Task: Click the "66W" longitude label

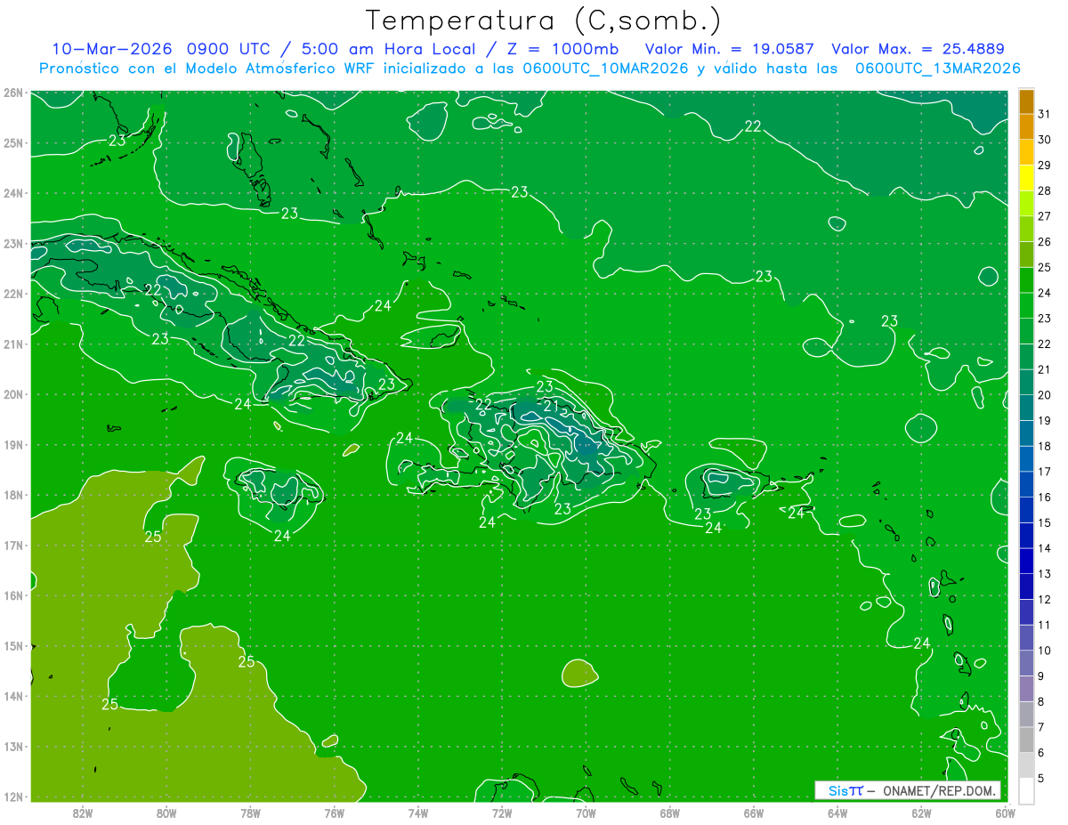Action: tap(754, 813)
